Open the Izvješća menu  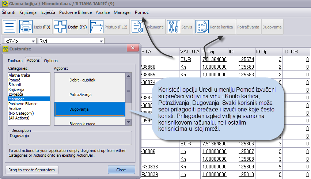coord(48,12)
